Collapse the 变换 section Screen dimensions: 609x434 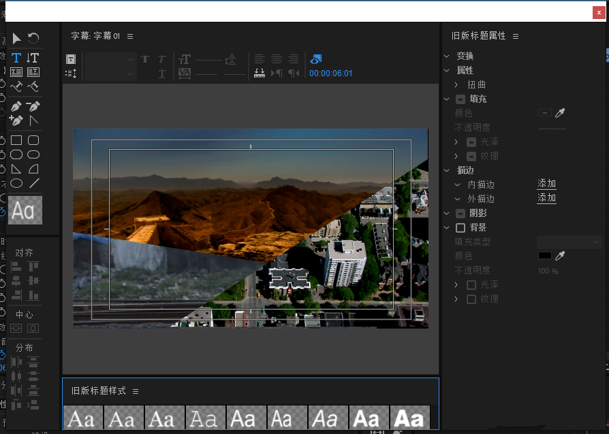pos(447,56)
